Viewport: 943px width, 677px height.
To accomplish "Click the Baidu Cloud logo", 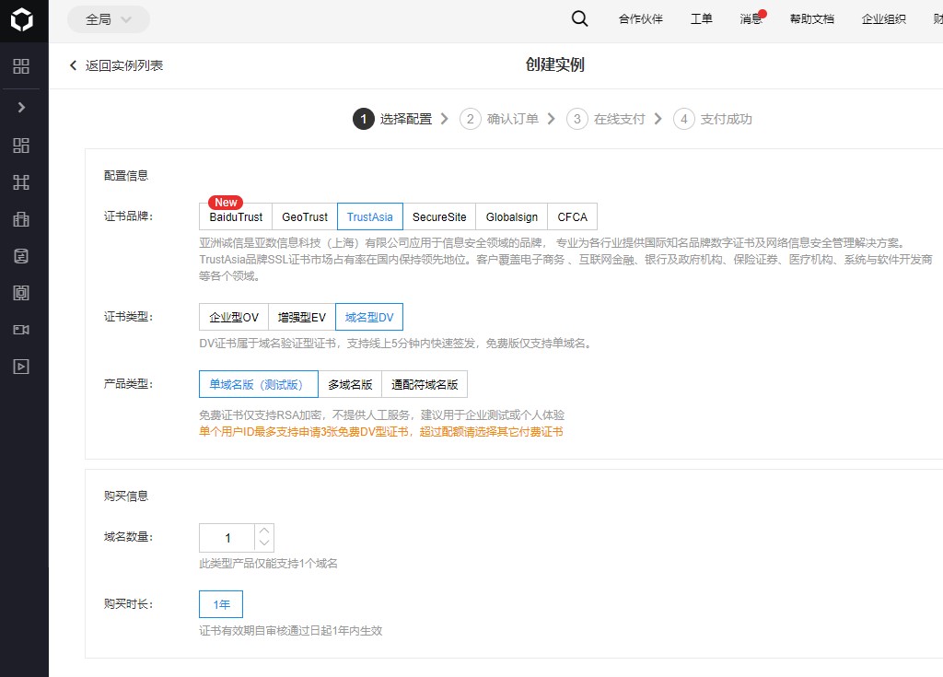I will click(x=23, y=19).
